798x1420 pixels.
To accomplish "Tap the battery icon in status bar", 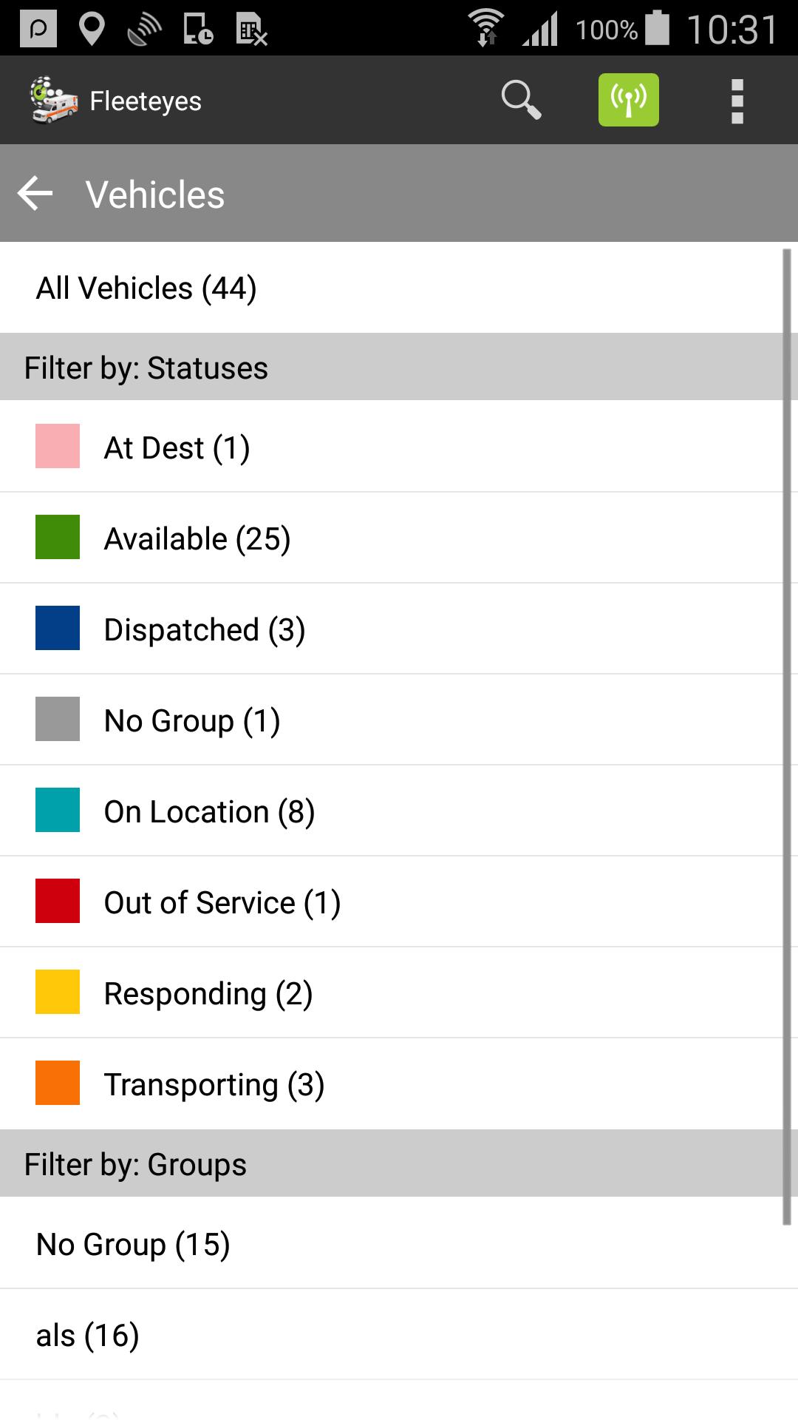I will coord(657,30).
